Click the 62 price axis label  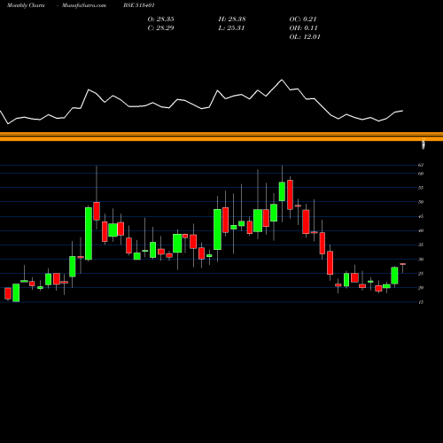pyautogui.click(x=421, y=165)
